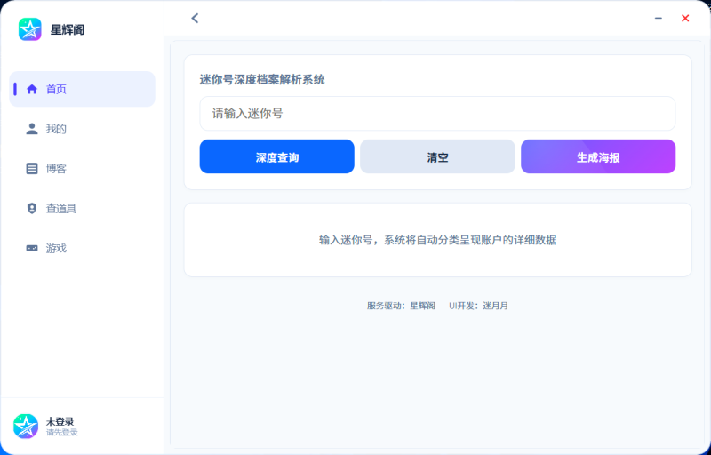Screen dimensions: 711x455
Task: Click the 输入迷你号，系统将自动分类呈现账户的详细数据 hint
Action: tap(437, 240)
